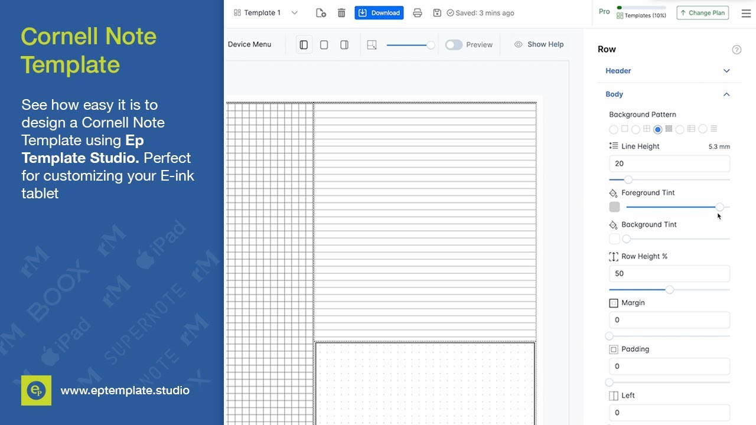Viewport: 756px width, 425px height.
Task: Select the right sidebar device menu layout
Action: [344, 45]
